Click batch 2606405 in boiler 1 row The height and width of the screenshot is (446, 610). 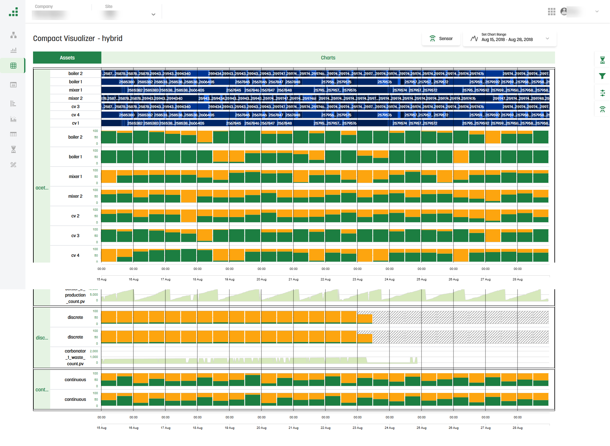point(207,82)
